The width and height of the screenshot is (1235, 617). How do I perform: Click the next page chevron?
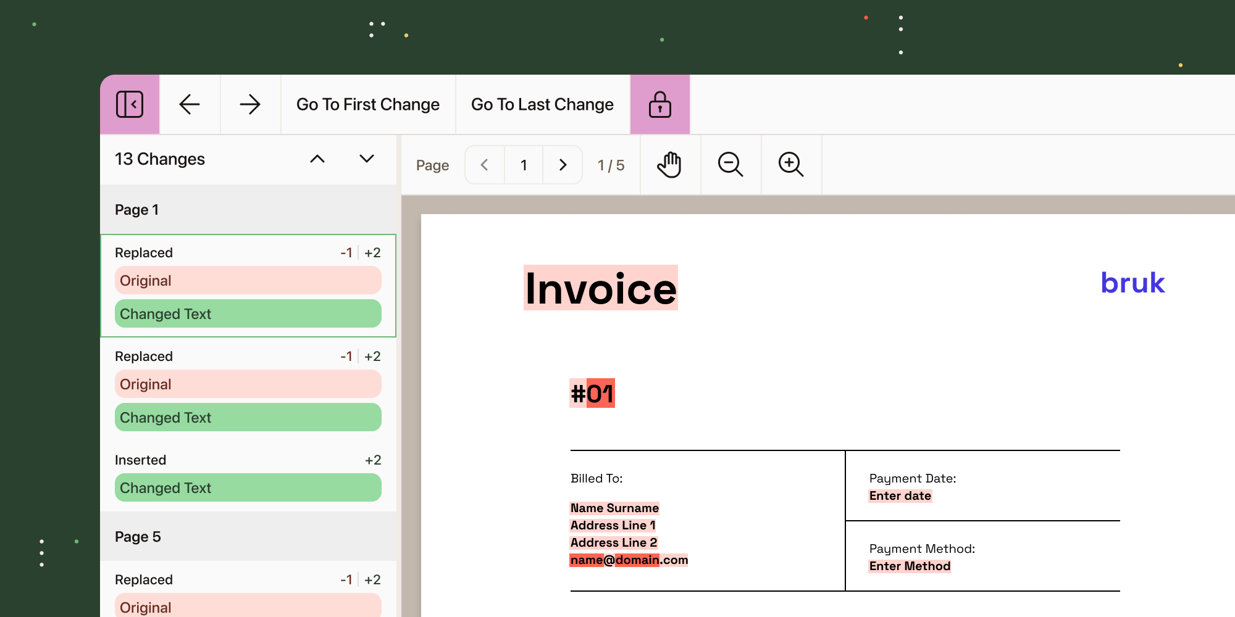[x=563, y=165]
